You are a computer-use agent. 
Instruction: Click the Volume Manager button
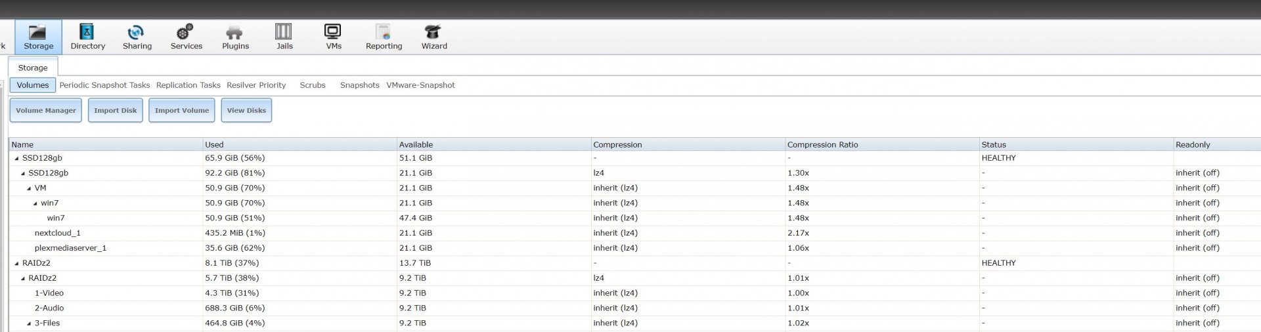[x=46, y=110]
